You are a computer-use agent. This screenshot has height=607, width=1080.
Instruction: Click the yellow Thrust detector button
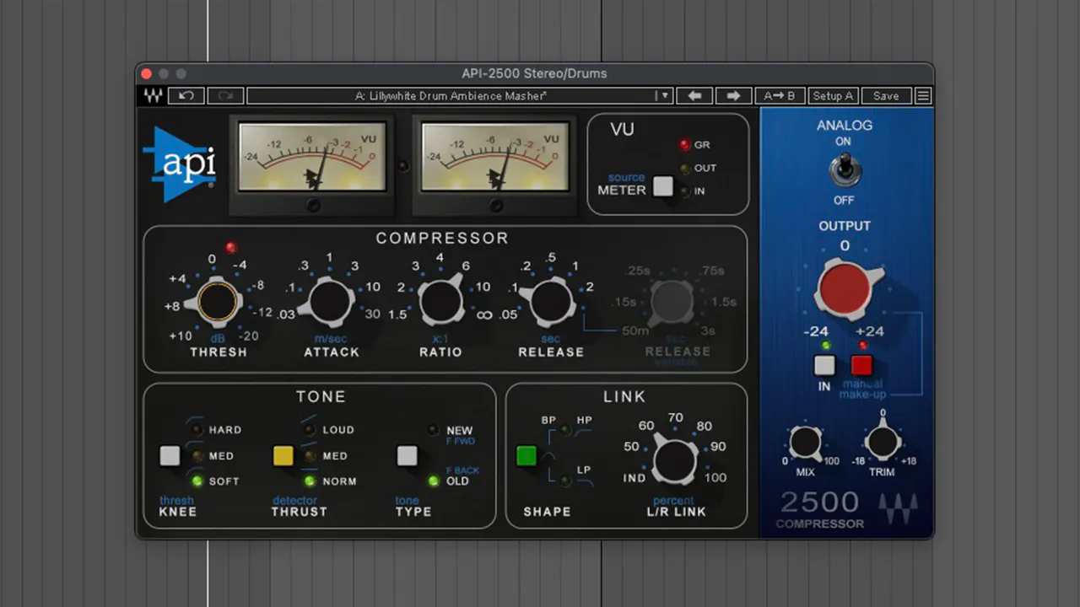pos(283,456)
